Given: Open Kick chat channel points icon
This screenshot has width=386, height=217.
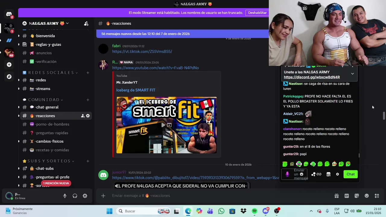Looking at the screenshot, I should click(x=316, y=174).
